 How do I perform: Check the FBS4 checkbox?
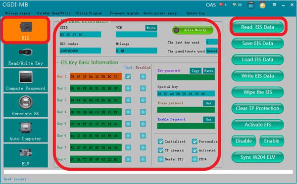[195, 159]
